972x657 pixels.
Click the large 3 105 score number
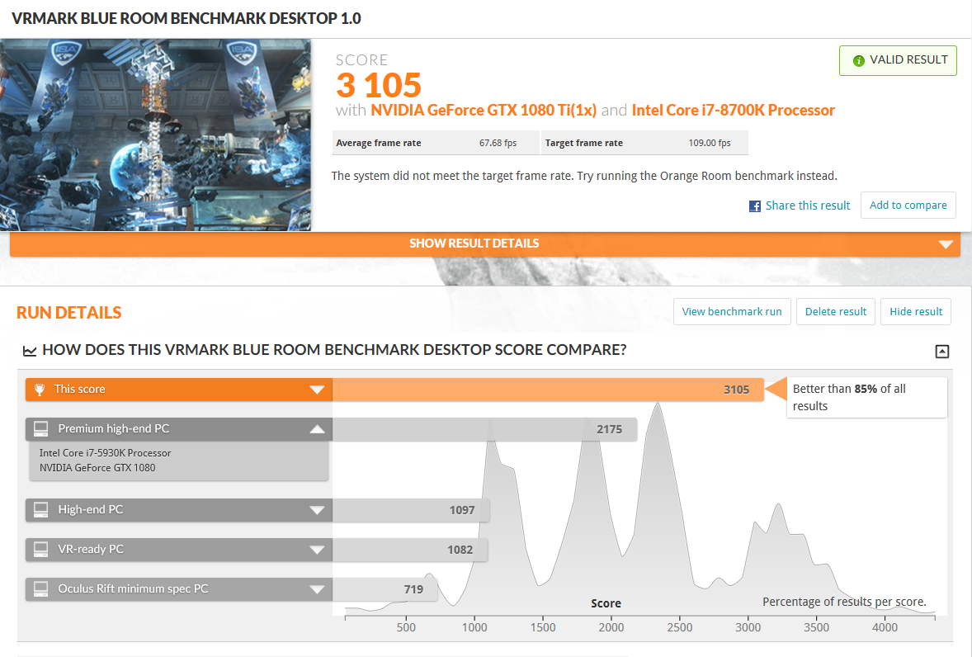click(x=379, y=86)
